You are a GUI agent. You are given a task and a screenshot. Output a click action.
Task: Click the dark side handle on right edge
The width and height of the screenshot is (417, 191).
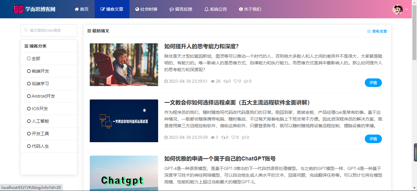[x=415, y=152]
